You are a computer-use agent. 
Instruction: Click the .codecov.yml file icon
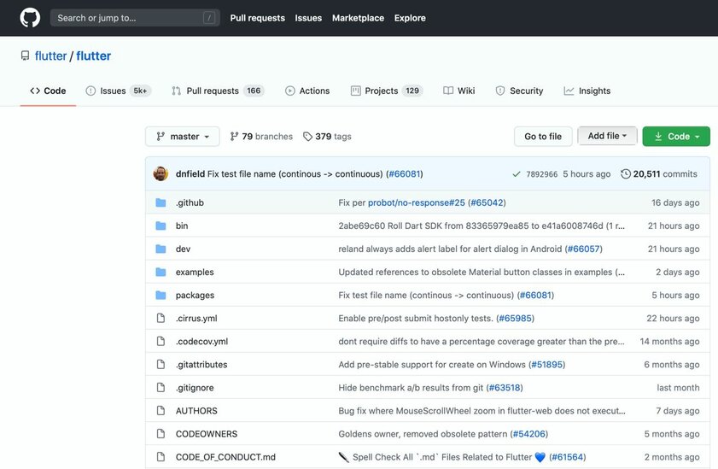pos(161,341)
